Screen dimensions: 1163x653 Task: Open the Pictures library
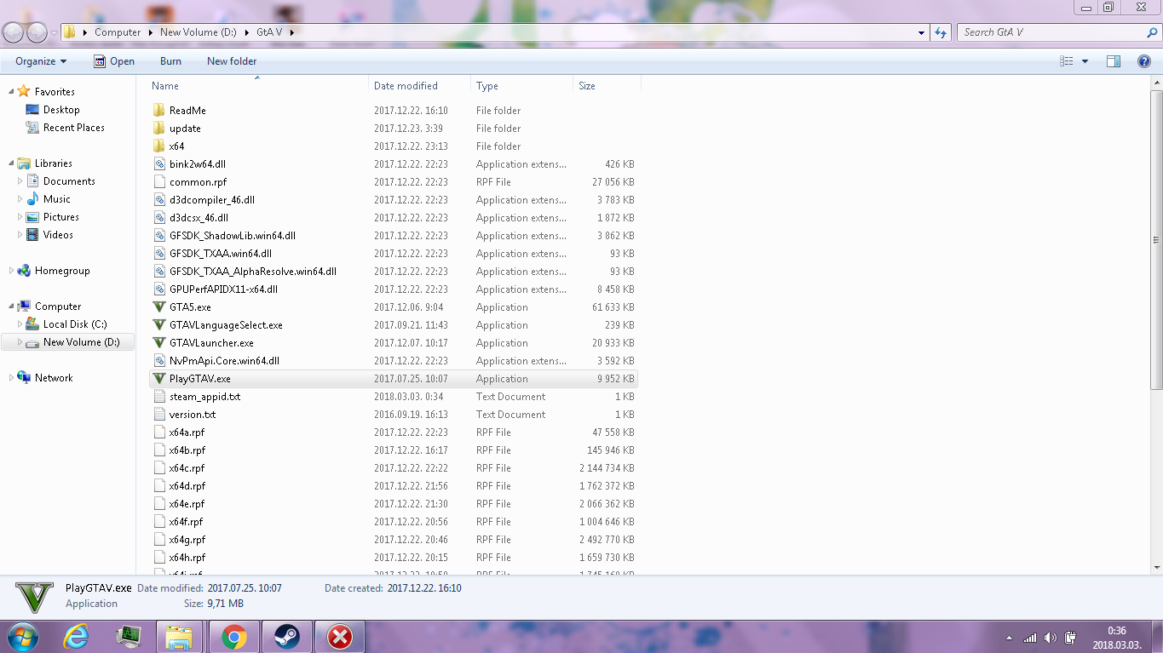(x=61, y=217)
